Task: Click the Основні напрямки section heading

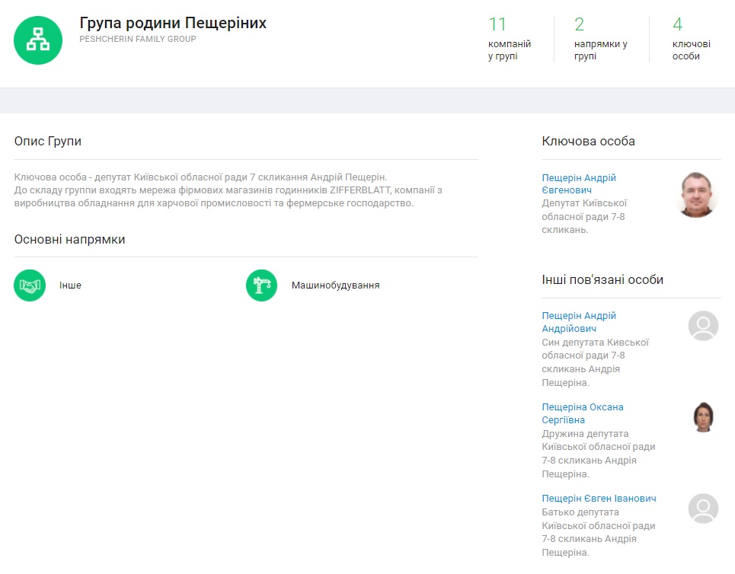Action: coord(69,239)
